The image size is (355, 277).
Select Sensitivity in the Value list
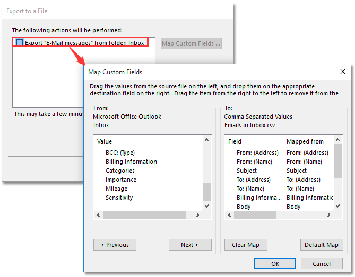119,198
